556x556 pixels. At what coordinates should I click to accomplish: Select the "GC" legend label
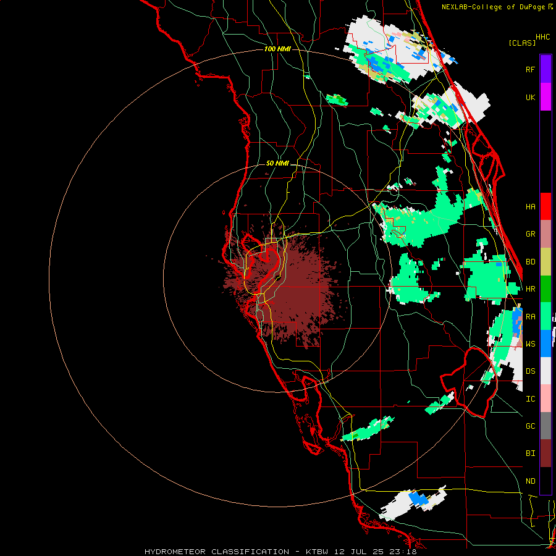(x=530, y=426)
